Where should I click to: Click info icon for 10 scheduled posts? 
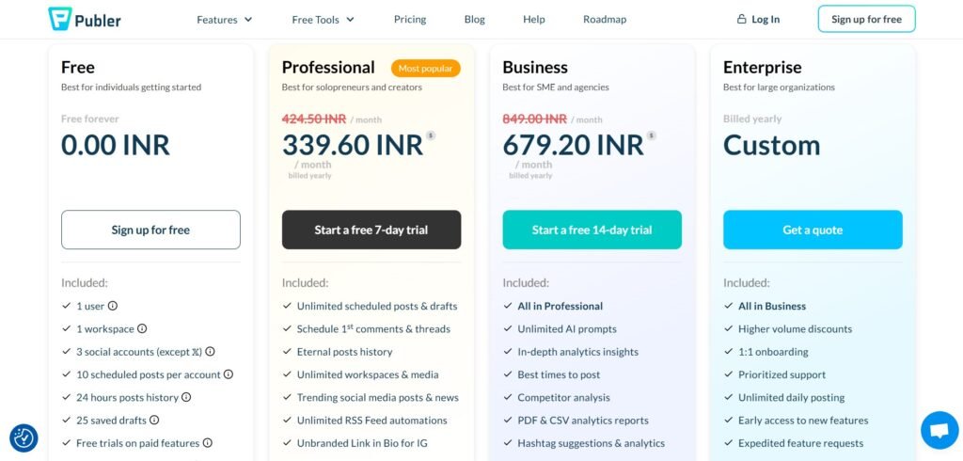click(229, 374)
